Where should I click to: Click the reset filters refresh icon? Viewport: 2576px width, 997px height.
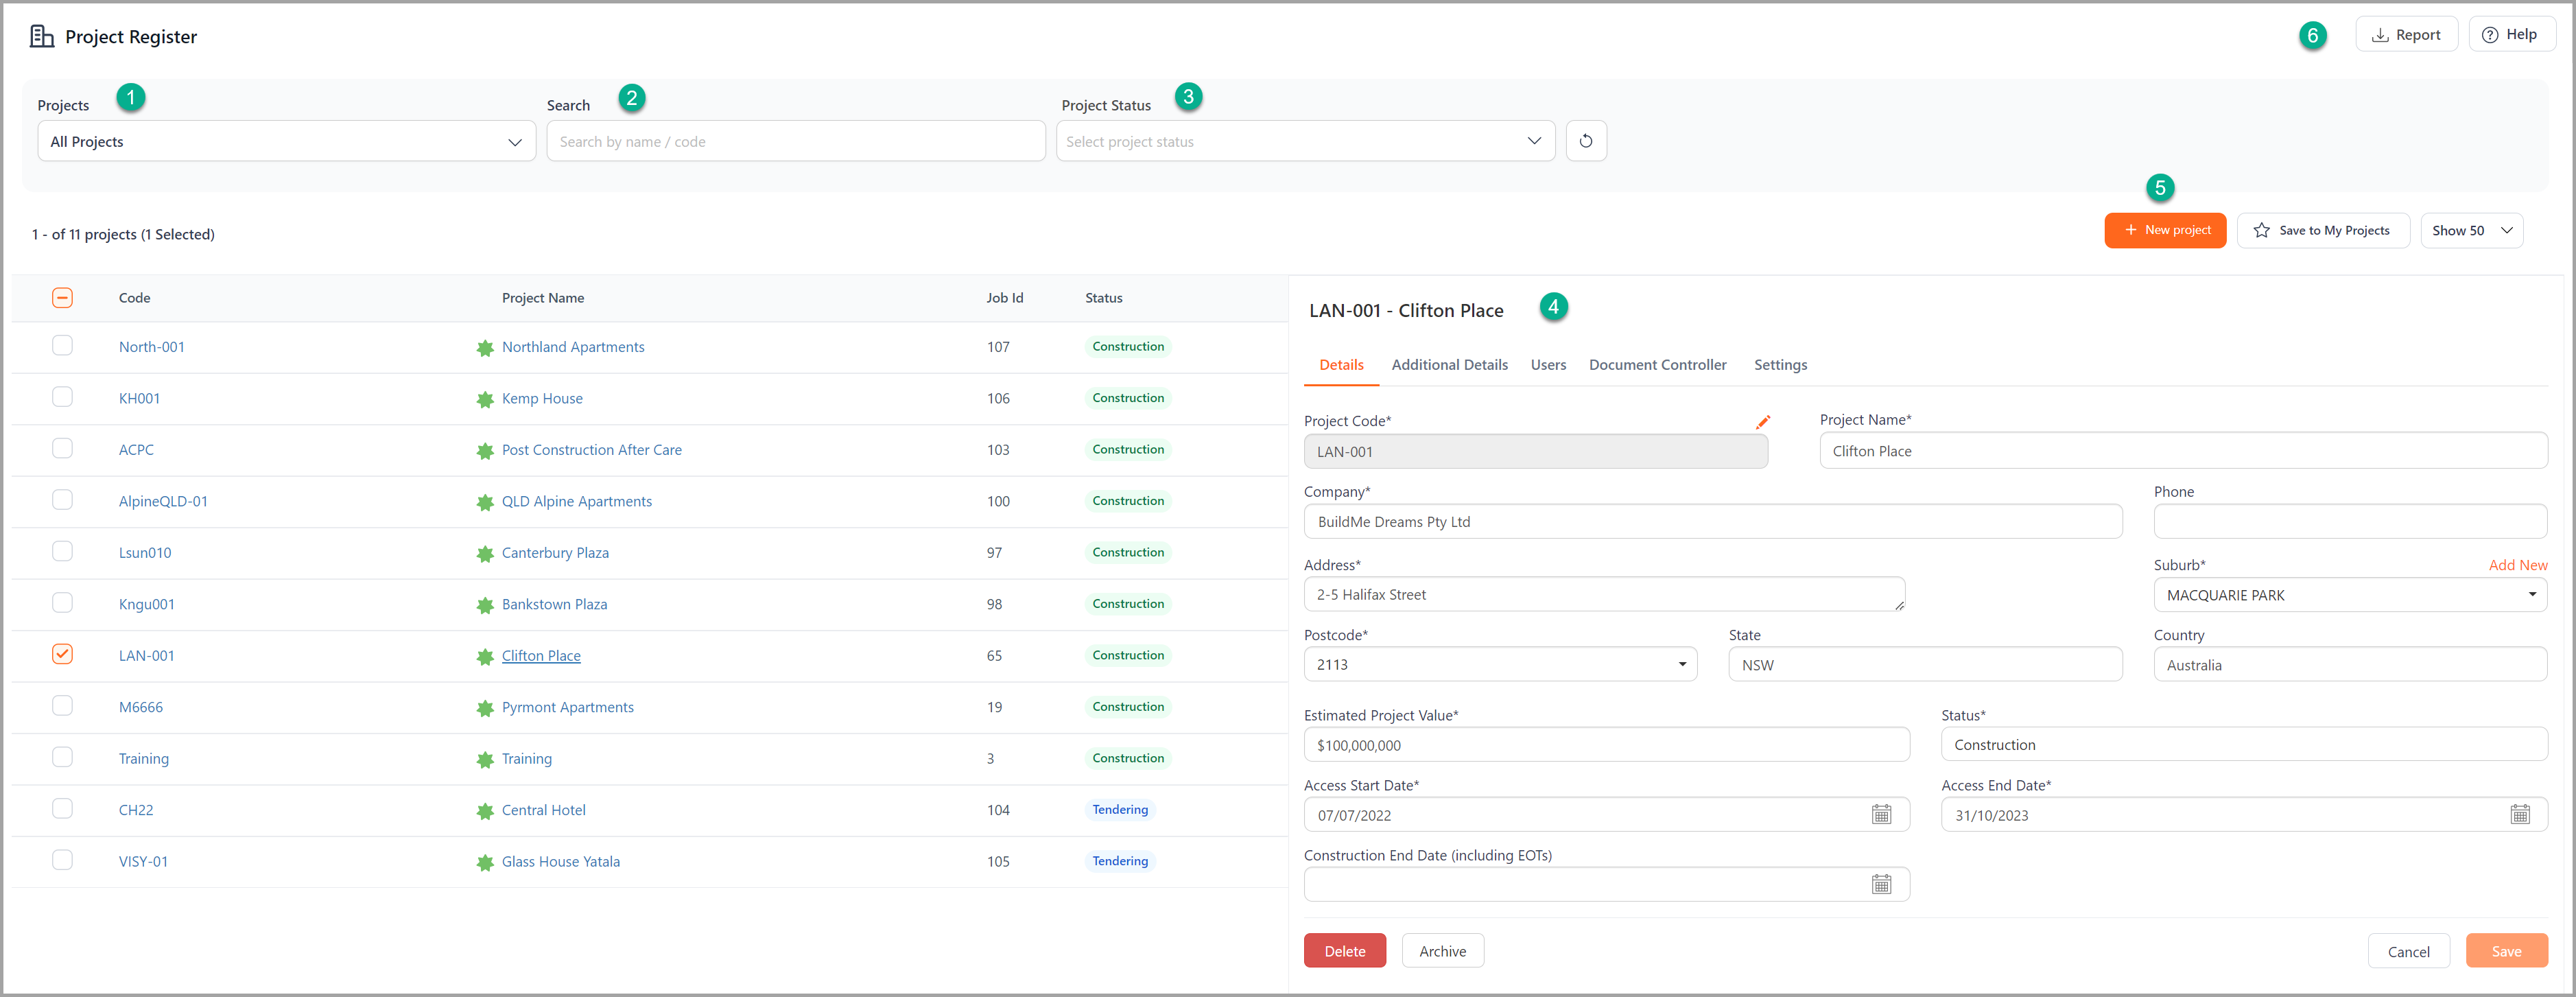[1585, 141]
